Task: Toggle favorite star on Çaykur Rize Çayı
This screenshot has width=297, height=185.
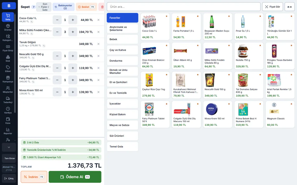Action: coord(166,75)
